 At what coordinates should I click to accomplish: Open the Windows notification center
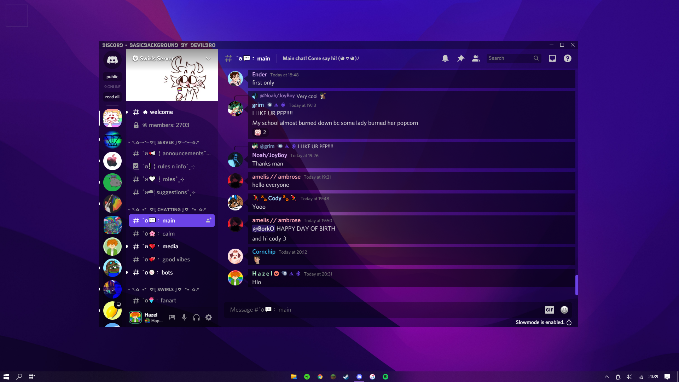pyautogui.click(x=667, y=377)
